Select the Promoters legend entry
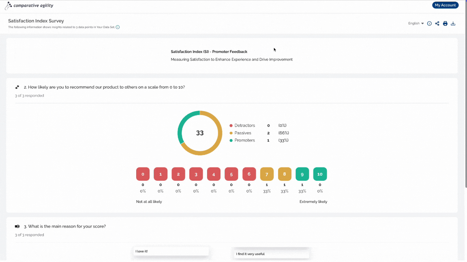Image resolution: width=467 pixels, height=262 pixels. [242, 140]
